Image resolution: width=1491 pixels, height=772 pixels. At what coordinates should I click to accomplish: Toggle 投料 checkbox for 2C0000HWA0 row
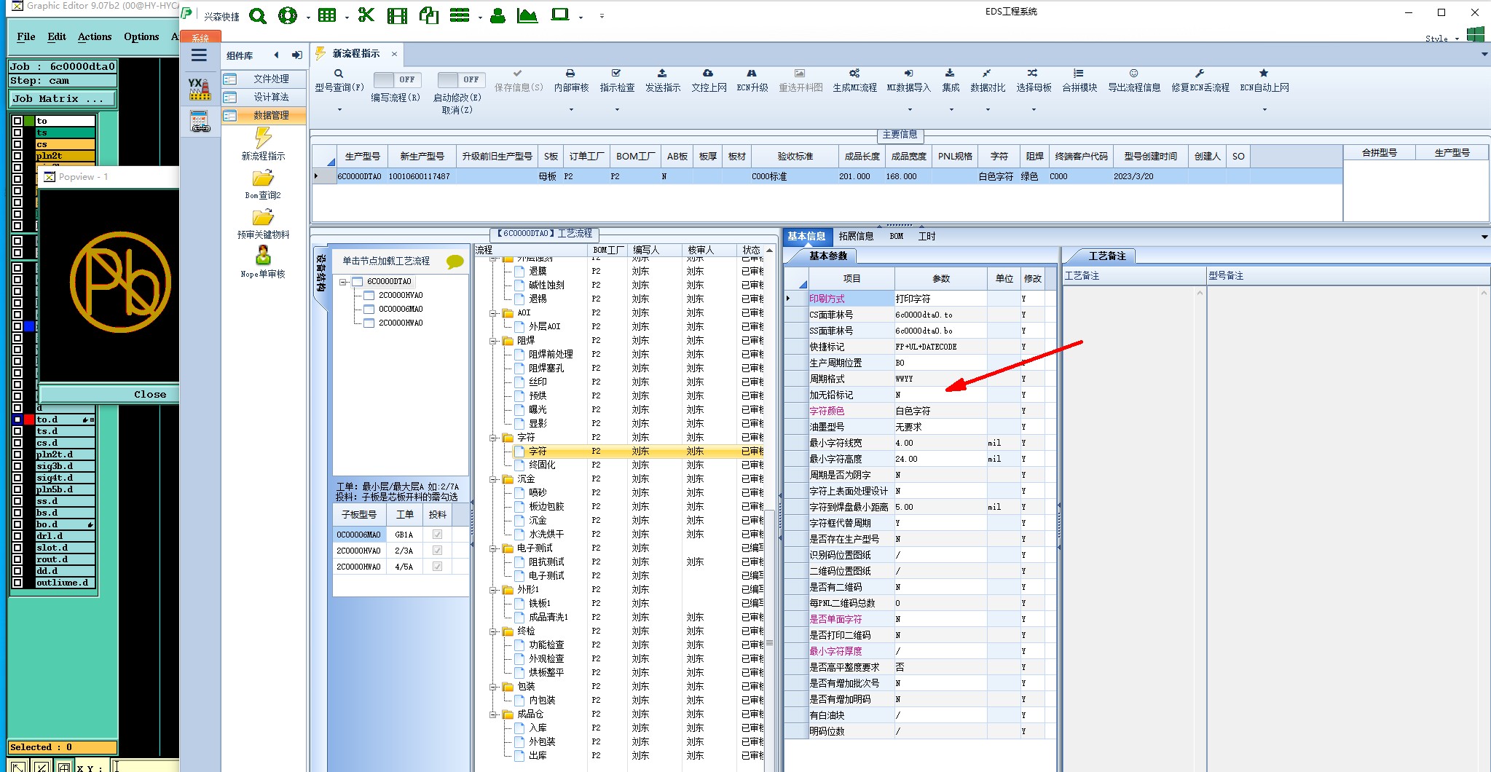(437, 567)
